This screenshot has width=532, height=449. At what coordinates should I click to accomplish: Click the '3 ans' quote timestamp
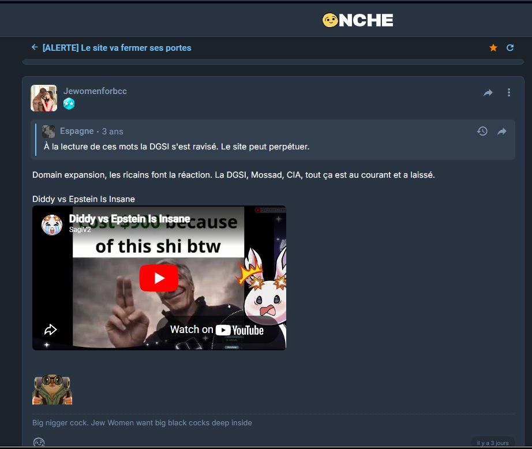coord(113,132)
